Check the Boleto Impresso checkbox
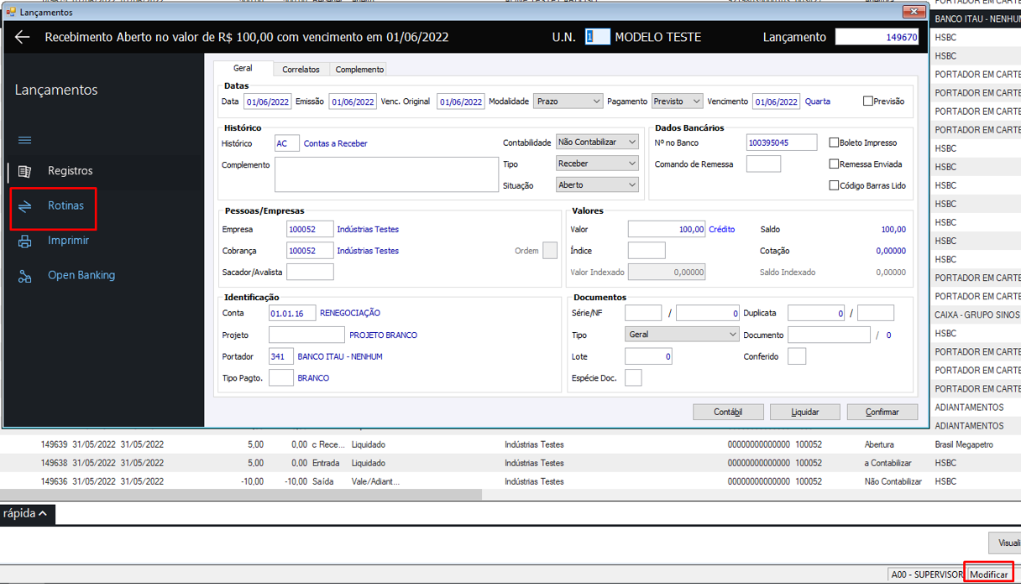Screen dimensions: 1021x587 click(834, 143)
